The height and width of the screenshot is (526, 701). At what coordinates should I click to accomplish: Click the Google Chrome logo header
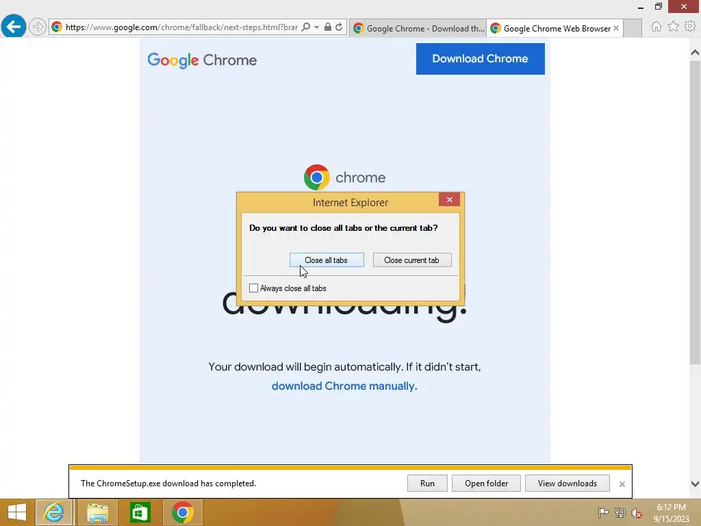click(202, 60)
